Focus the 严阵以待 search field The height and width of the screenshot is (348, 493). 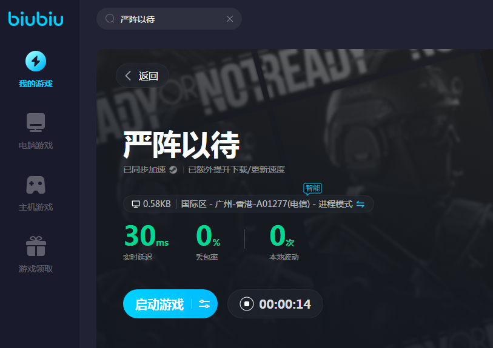pos(170,19)
